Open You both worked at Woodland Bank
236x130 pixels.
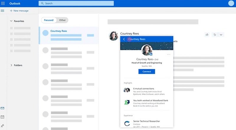(146, 103)
